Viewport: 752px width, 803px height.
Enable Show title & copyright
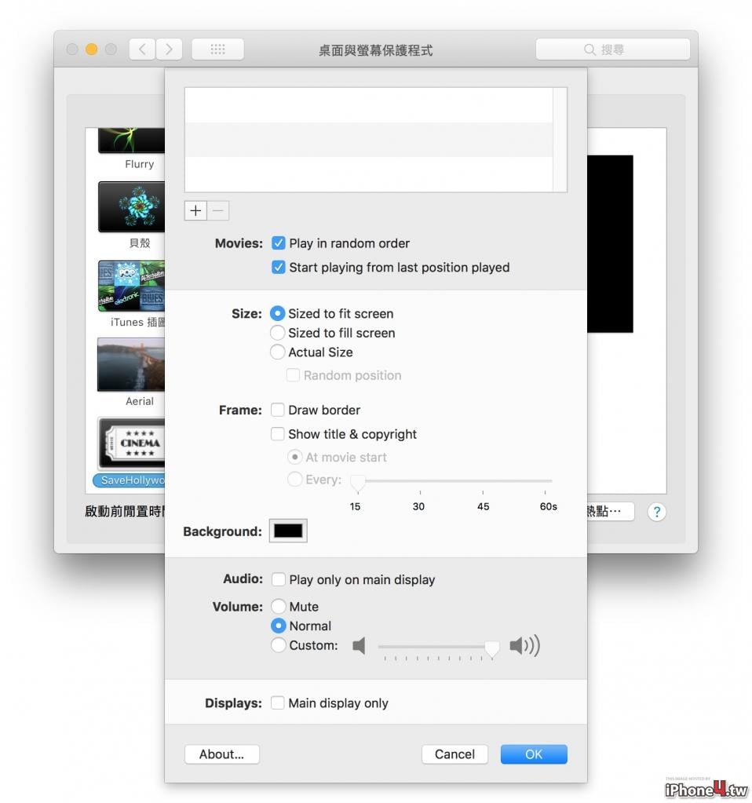278,434
